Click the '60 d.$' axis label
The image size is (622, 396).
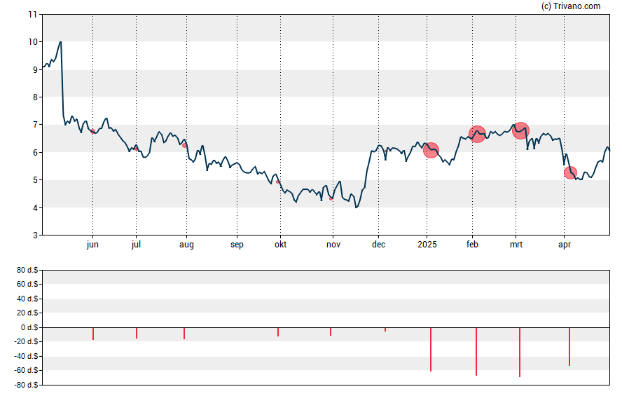pyautogui.click(x=27, y=284)
